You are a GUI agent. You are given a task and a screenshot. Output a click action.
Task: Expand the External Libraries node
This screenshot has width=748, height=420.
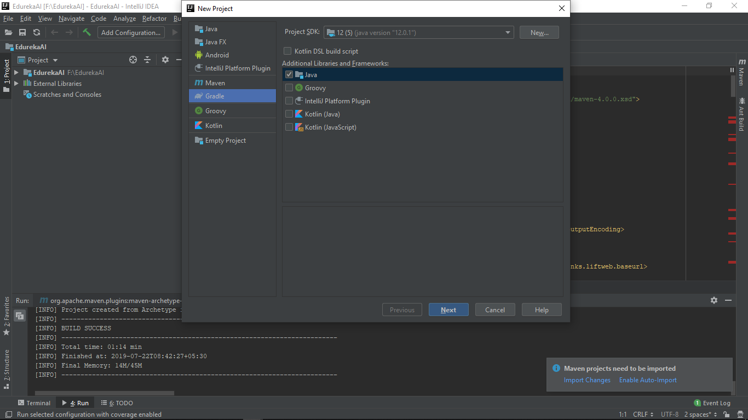[x=16, y=84]
